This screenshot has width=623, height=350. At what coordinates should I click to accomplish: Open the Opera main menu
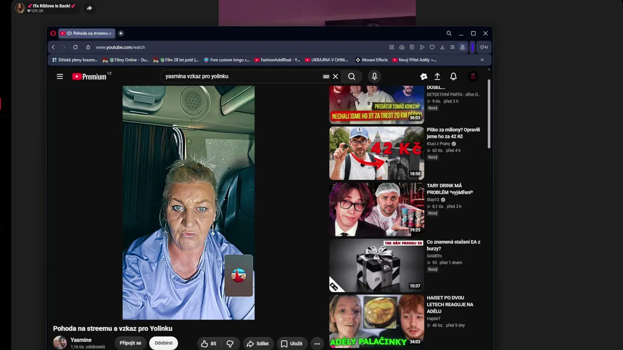[x=53, y=34]
